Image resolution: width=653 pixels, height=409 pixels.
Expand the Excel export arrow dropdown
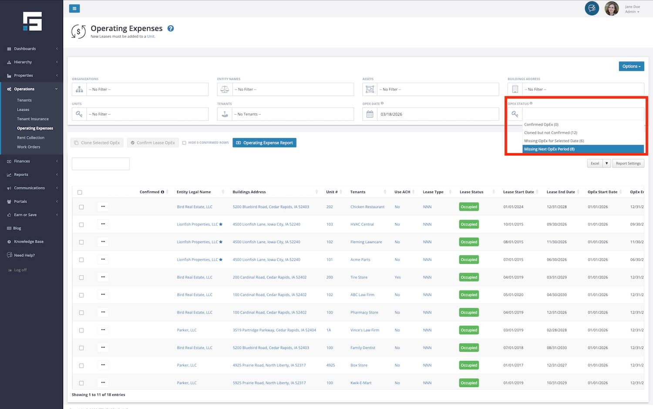tap(606, 163)
